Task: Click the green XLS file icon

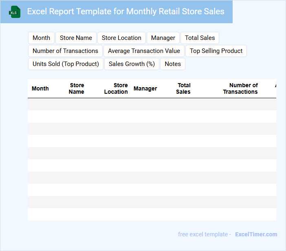Action: pos(15,12)
